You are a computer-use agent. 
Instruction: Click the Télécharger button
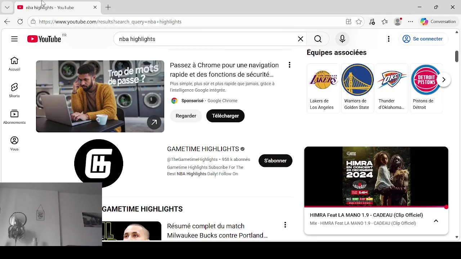[225, 116]
